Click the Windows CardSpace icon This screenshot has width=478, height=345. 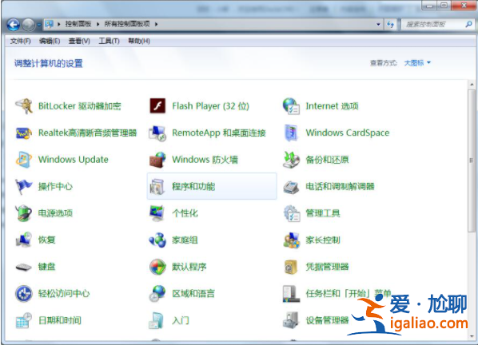coord(291,133)
